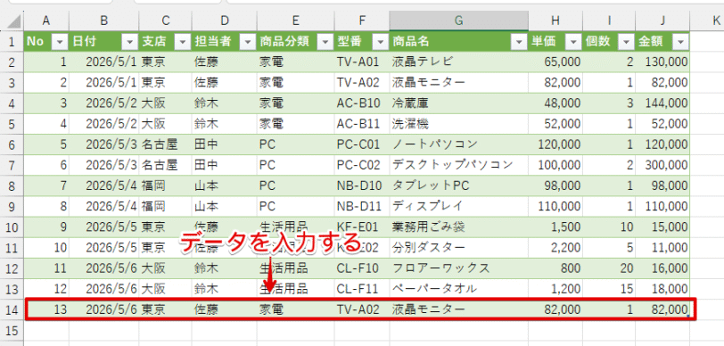Click cell containing 冷蔵庫
The height and width of the screenshot is (346, 724).
click(459, 103)
